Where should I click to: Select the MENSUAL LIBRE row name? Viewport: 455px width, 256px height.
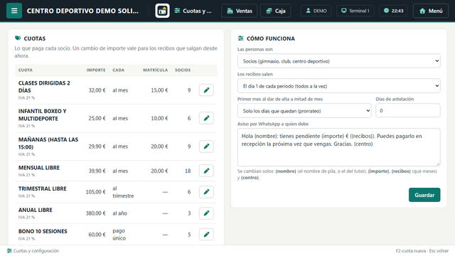tap(39, 168)
